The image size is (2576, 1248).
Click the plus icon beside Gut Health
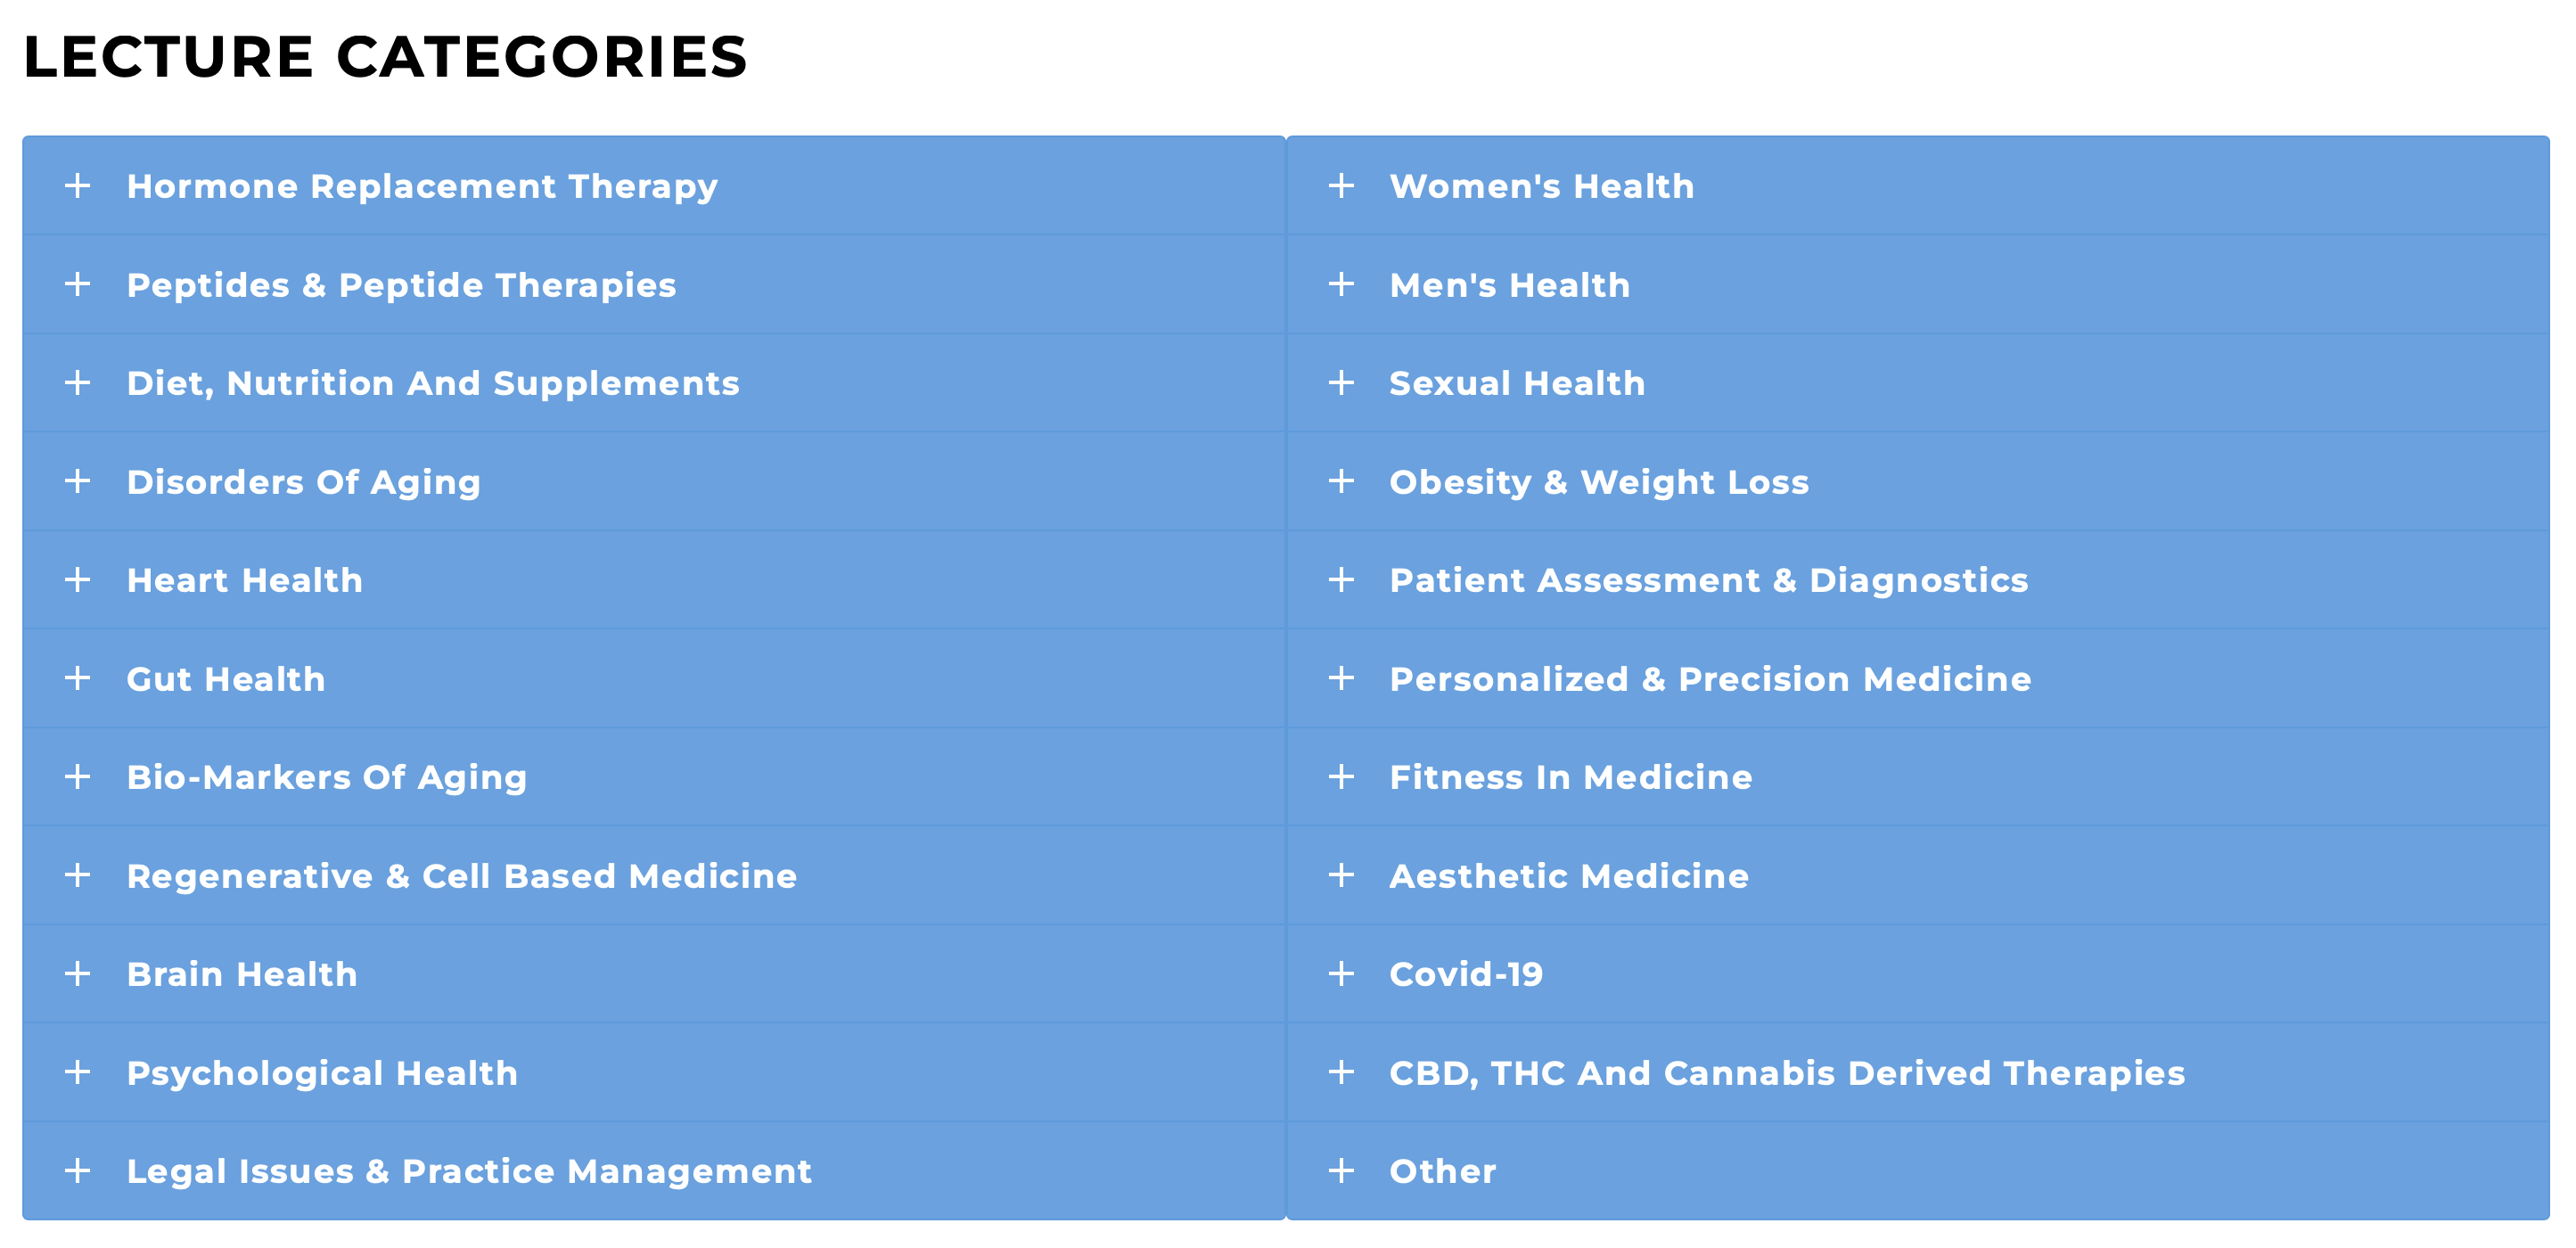77,679
